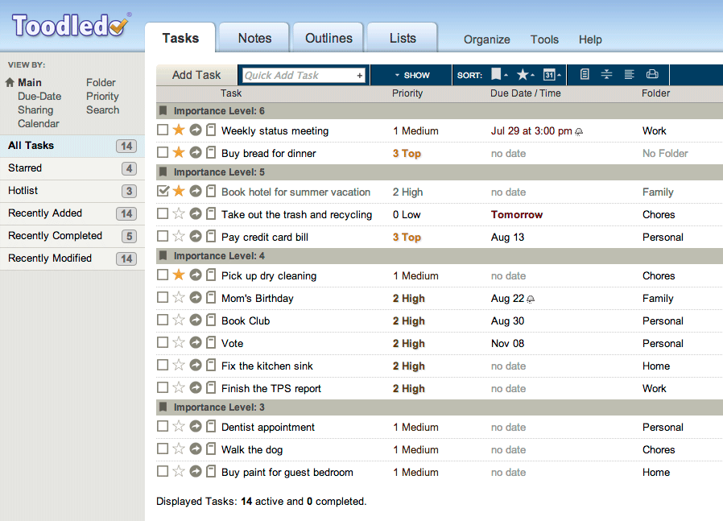This screenshot has width=723, height=521.
Task: Uncheck Book hotel for summer vacation
Action: tap(163, 192)
